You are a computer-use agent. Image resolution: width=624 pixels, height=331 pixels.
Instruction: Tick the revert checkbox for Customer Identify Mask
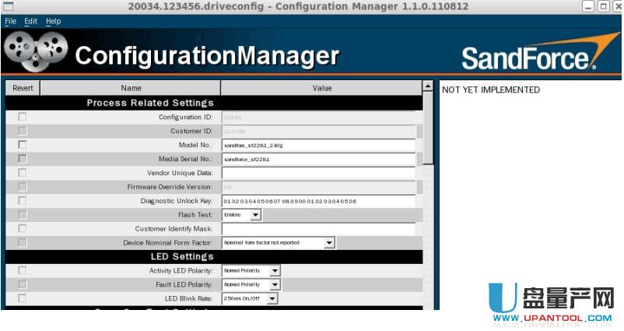[x=23, y=228]
